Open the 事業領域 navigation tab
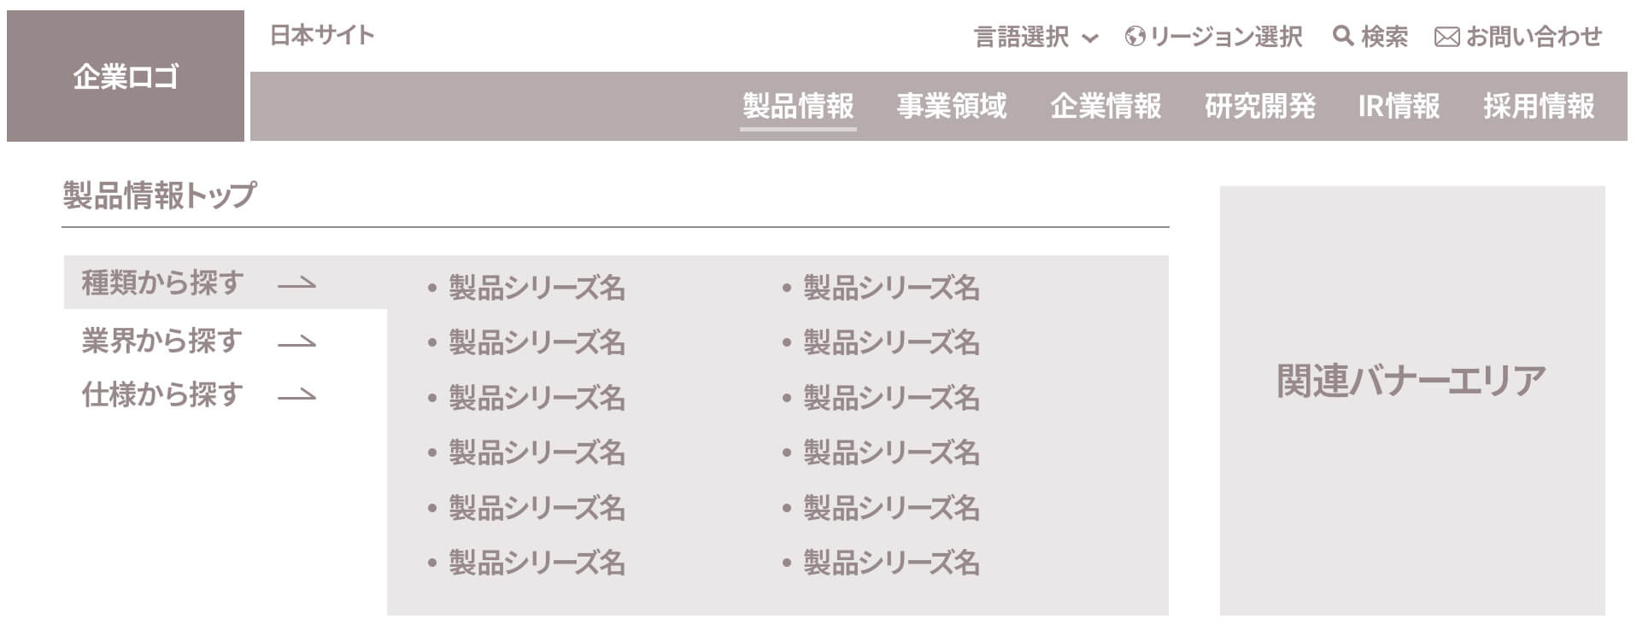This screenshot has height=642, width=1637. click(x=952, y=106)
